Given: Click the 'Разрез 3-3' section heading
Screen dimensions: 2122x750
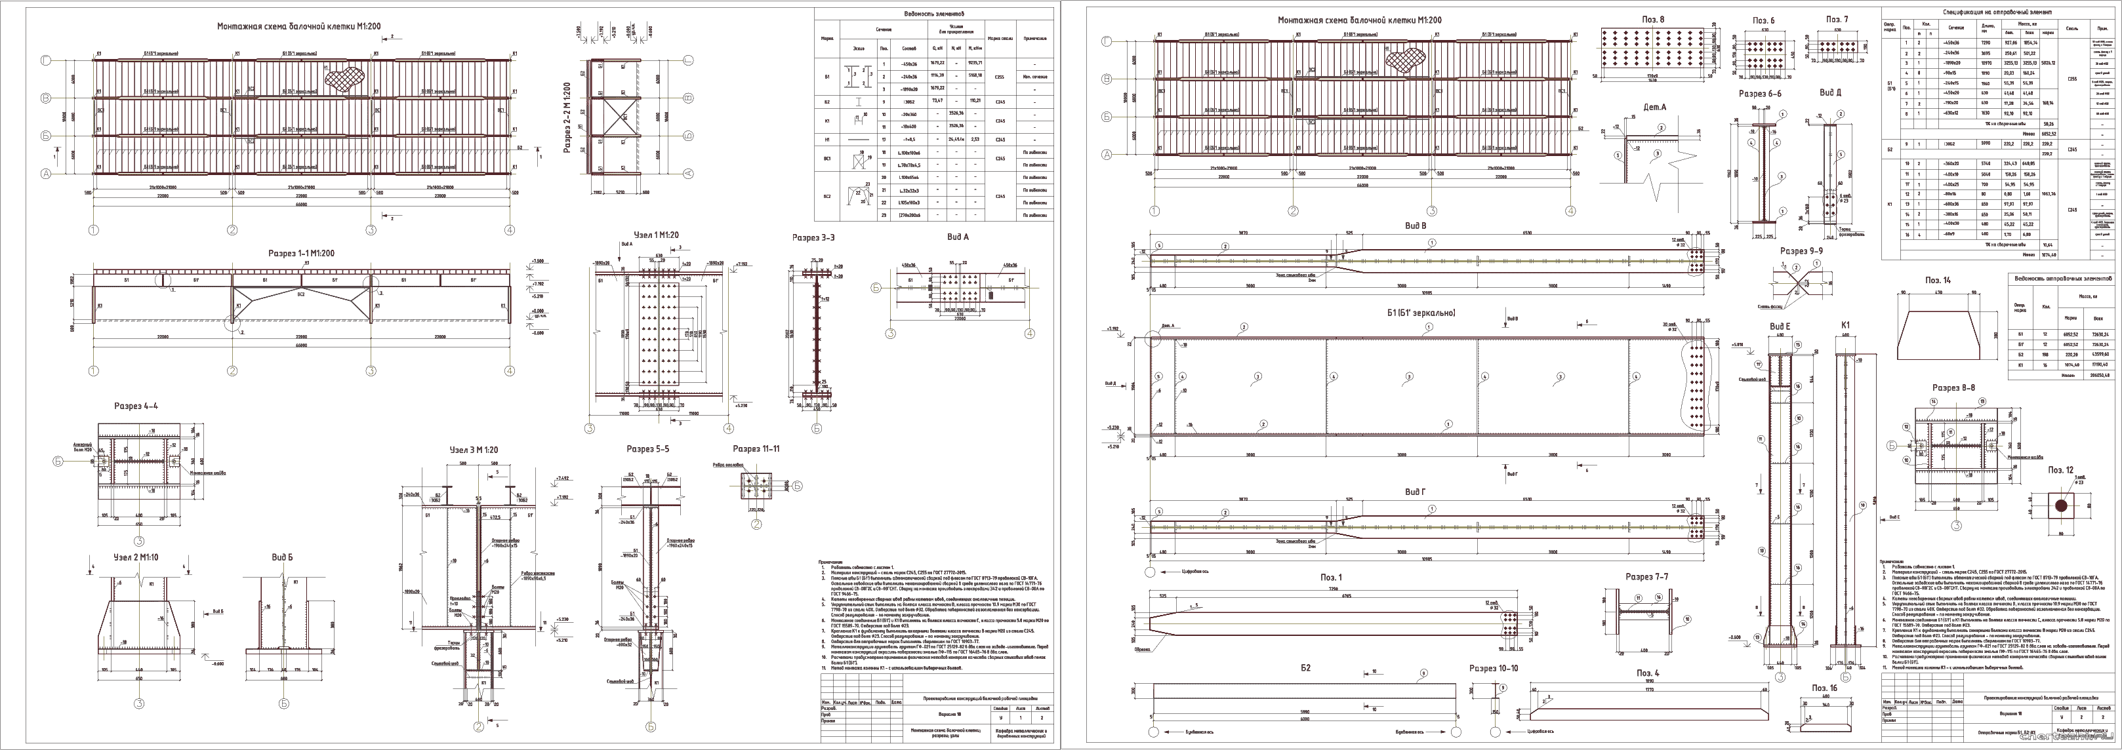Looking at the screenshot, I should coord(813,237).
